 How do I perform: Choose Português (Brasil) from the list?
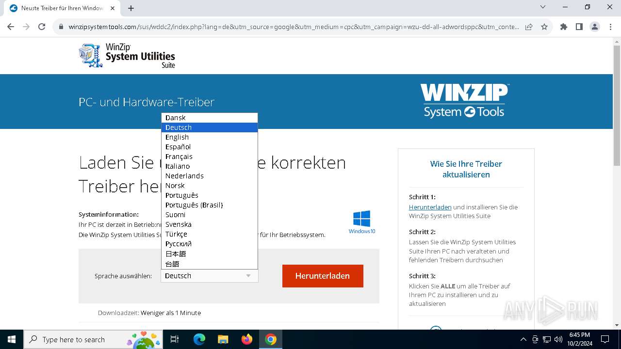point(210,205)
